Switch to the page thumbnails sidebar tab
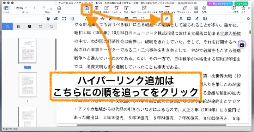The height and width of the screenshot is (132, 254). [x=7, y=26]
